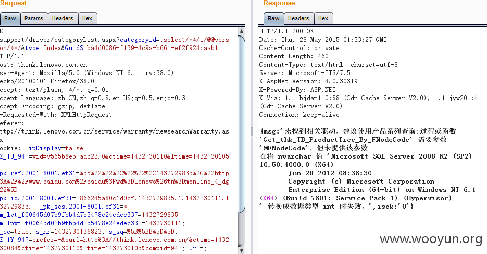487x254 pixels.
Task: Select the Request Raw tab
Action: tap(10, 18)
